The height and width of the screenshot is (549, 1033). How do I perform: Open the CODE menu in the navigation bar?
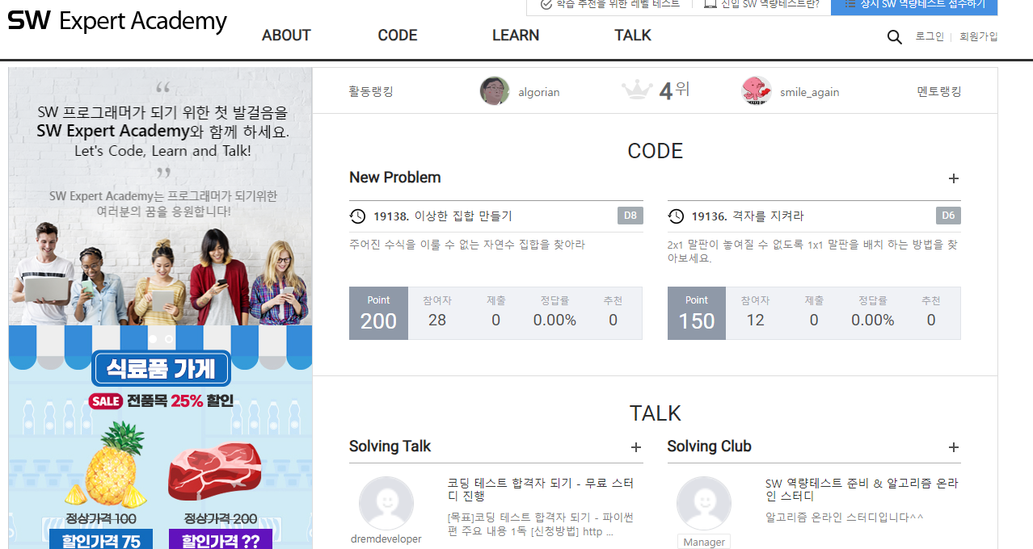pos(398,36)
